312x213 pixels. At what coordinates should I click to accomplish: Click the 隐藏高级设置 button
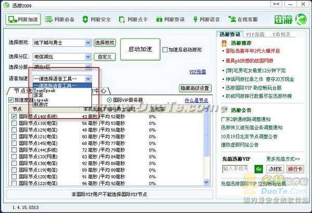tap(195, 88)
